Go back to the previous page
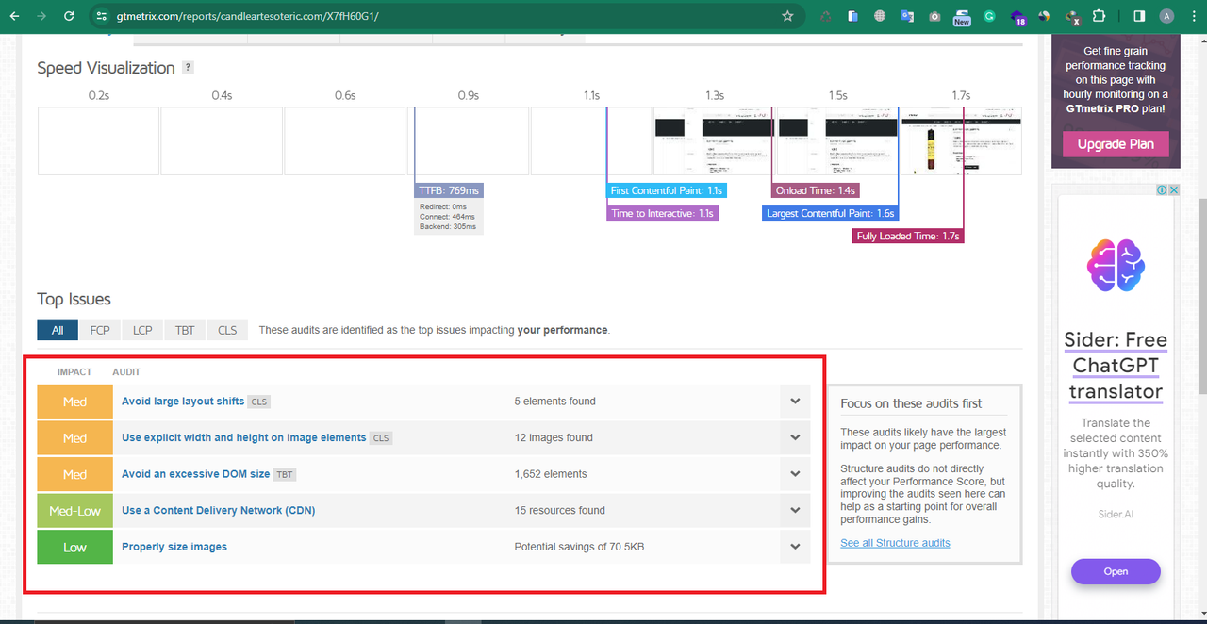Viewport: 1207px width, 624px height. tap(14, 16)
